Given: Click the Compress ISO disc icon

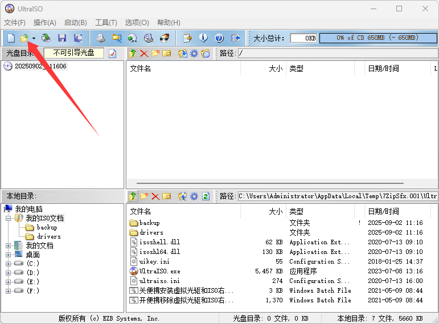Looking at the screenshot, I should point(133,38).
